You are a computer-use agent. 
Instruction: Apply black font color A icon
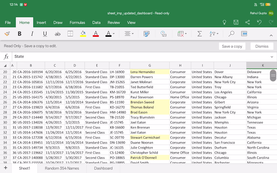(x=109, y=34)
